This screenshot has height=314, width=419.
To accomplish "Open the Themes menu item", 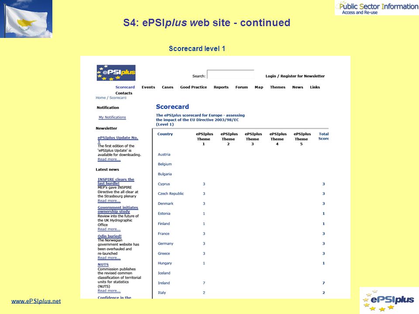I will coord(278,87).
